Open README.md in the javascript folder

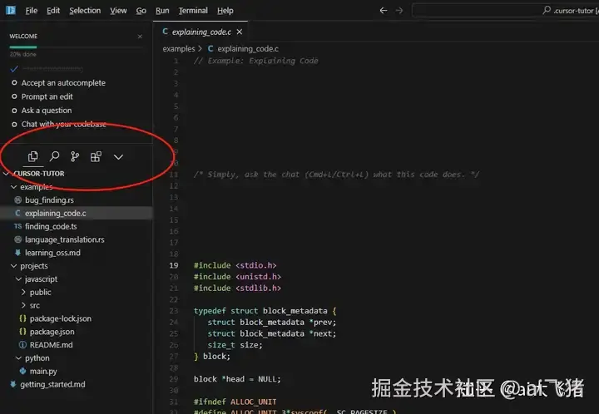coord(52,344)
